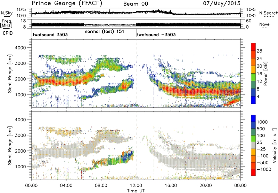Screen dimensions: 278x193
Task: Click the '16:00' time axis tick label
Action: click(x=171, y=186)
